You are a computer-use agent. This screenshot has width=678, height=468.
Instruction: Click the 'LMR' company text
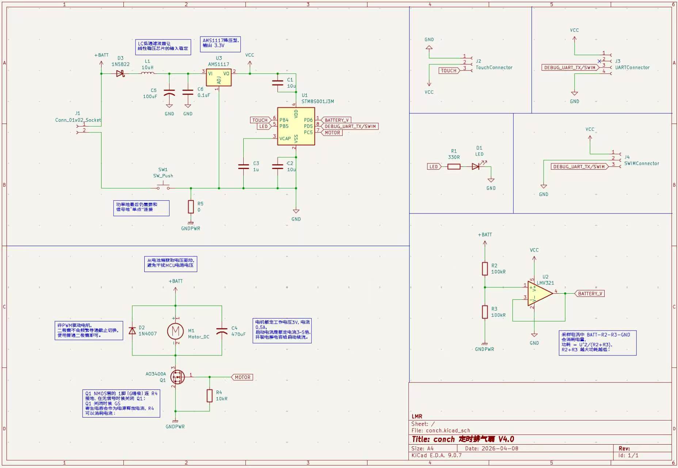[417, 416]
